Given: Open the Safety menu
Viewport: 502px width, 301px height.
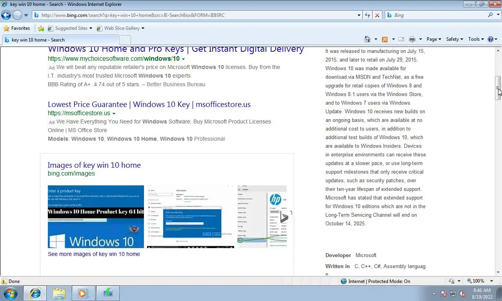Looking at the screenshot, I should pos(455,39).
